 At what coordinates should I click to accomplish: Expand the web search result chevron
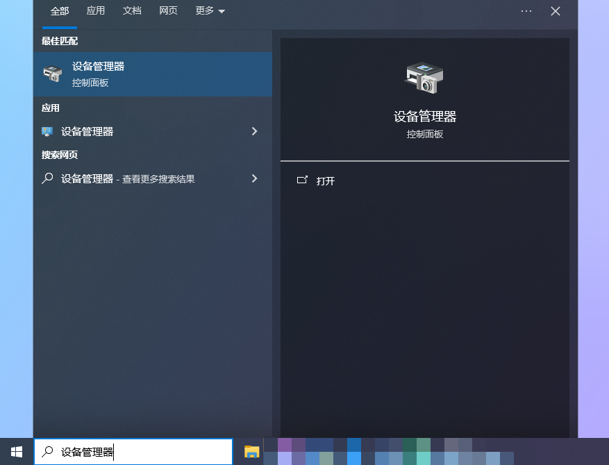(254, 178)
